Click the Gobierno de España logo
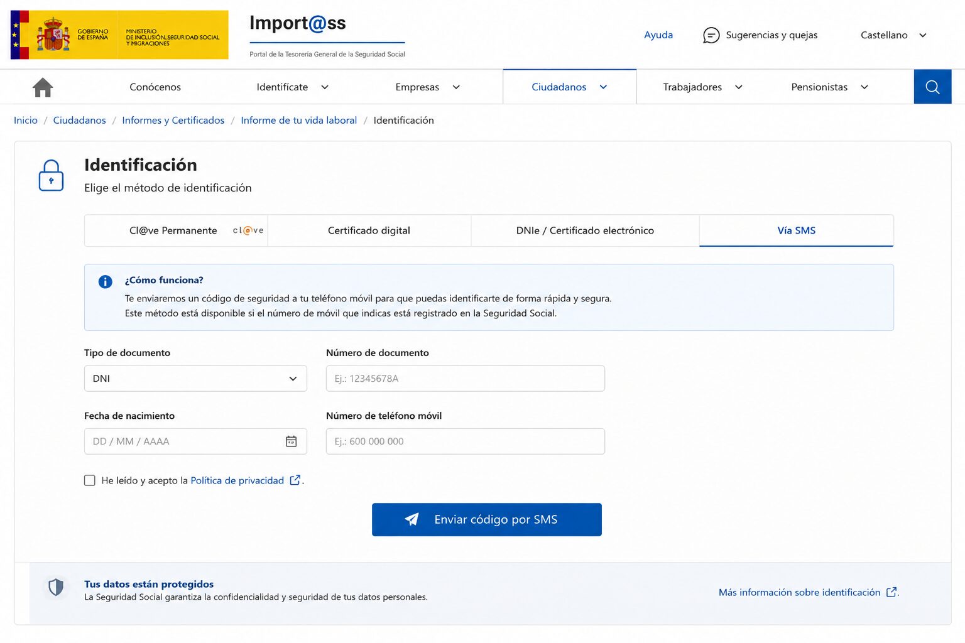The height and width of the screenshot is (643, 965). [119, 35]
